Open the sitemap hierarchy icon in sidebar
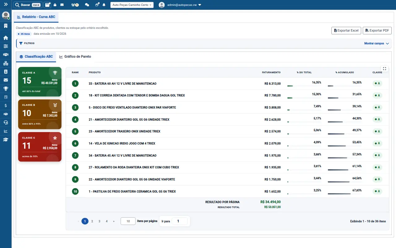The height and width of the screenshot is (248, 396). [6, 63]
